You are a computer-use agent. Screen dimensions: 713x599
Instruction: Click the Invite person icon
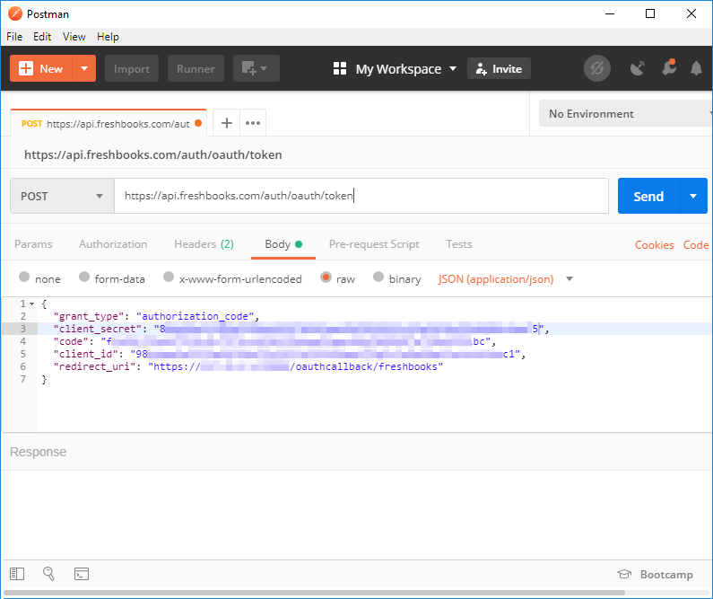(x=481, y=69)
